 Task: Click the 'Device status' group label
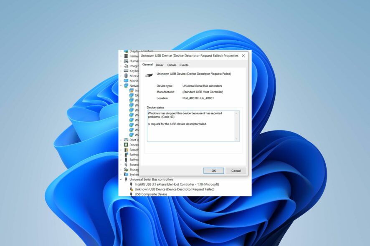[155, 108]
